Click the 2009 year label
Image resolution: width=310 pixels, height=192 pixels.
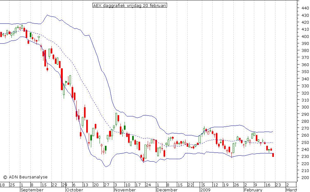[x=205, y=190]
